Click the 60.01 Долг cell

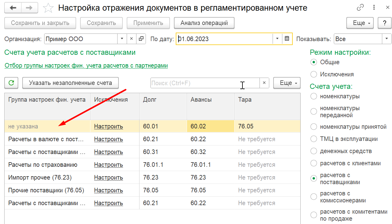click(163, 126)
